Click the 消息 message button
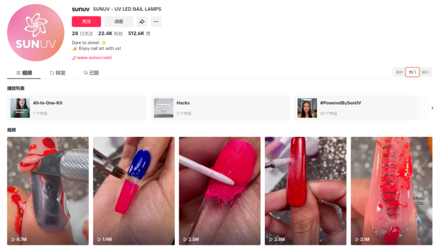Screen dimensions: 436x249 (x=119, y=21)
